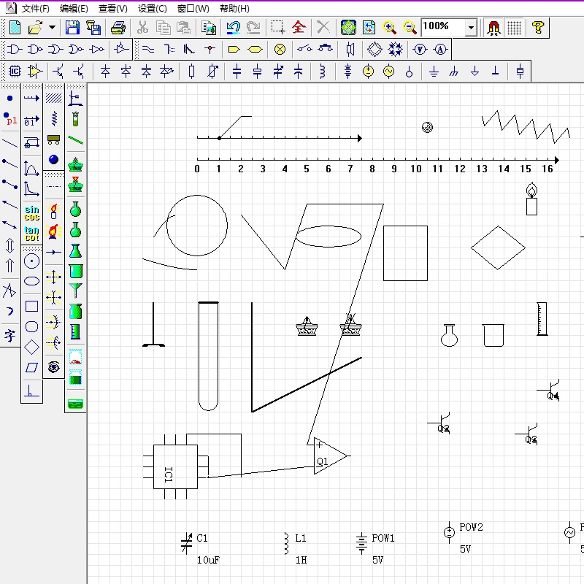Expand the arrow beside the open folder
Viewport: 584px width, 584px height.
[x=52, y=27]
